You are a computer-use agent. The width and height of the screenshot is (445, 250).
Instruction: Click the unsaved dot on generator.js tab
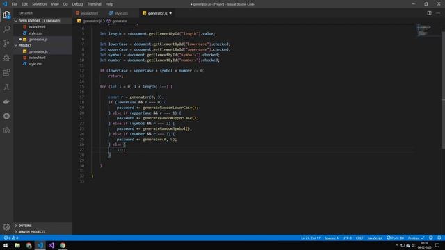[x=170, y=13]
